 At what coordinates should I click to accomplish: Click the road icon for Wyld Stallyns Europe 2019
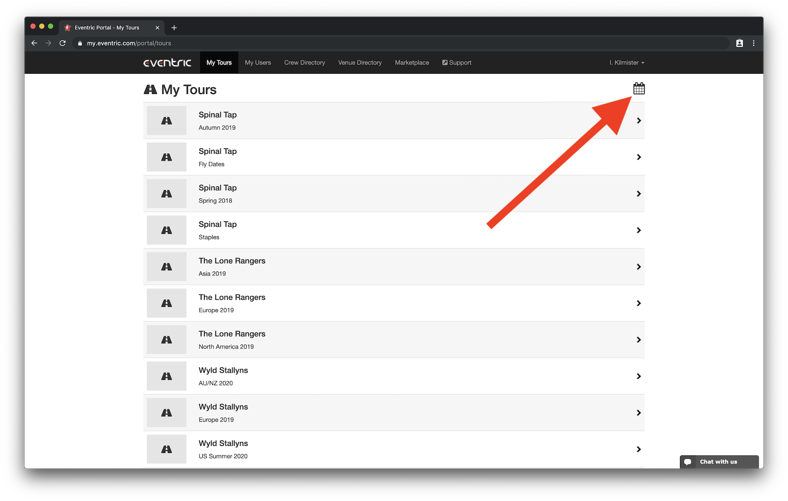pos(167,413)
